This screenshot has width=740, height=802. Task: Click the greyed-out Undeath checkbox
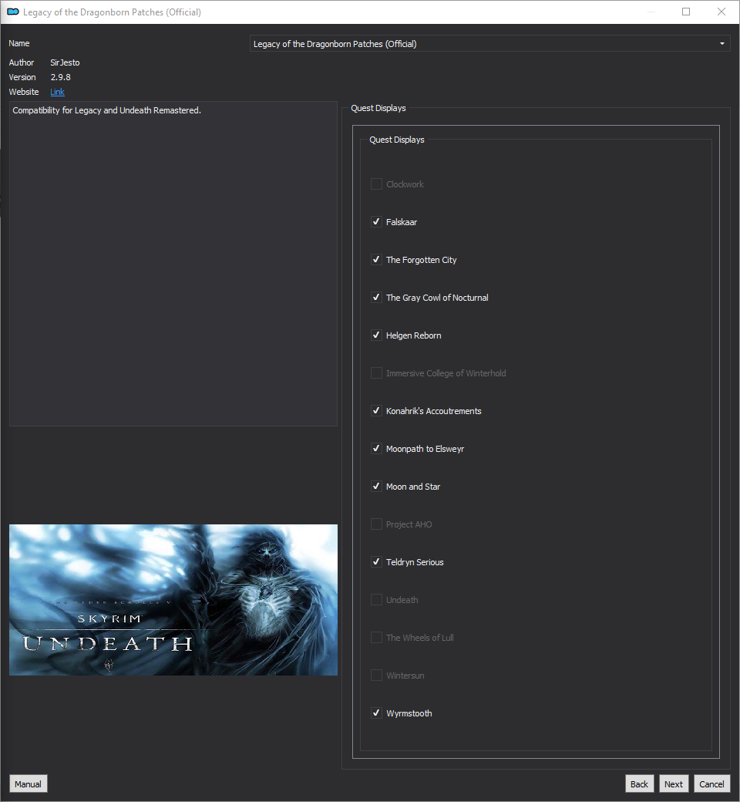(x=376, y=600)
